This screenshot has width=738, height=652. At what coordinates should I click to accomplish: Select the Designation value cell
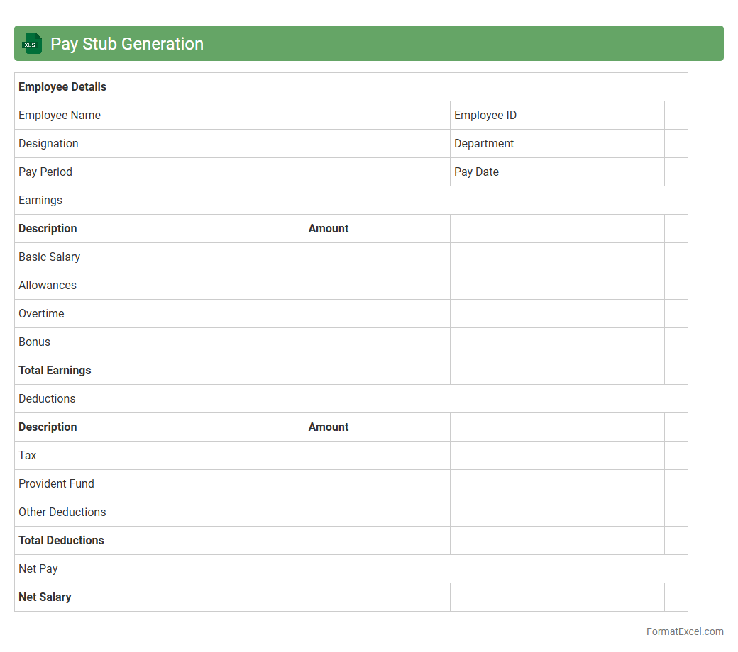[377, 144]
